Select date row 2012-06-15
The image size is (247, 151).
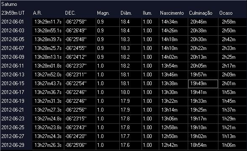(13, 83)
